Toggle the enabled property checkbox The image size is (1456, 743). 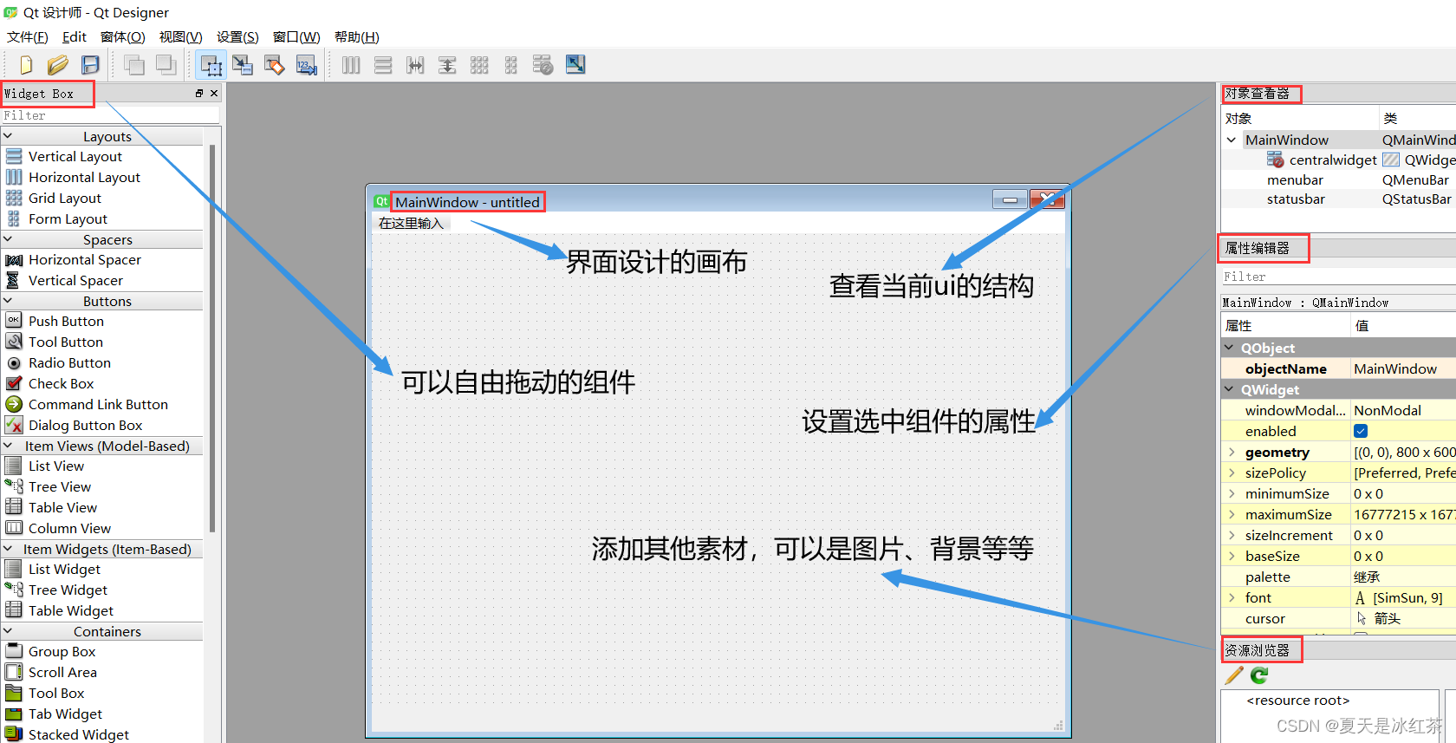coord(1361,431)
